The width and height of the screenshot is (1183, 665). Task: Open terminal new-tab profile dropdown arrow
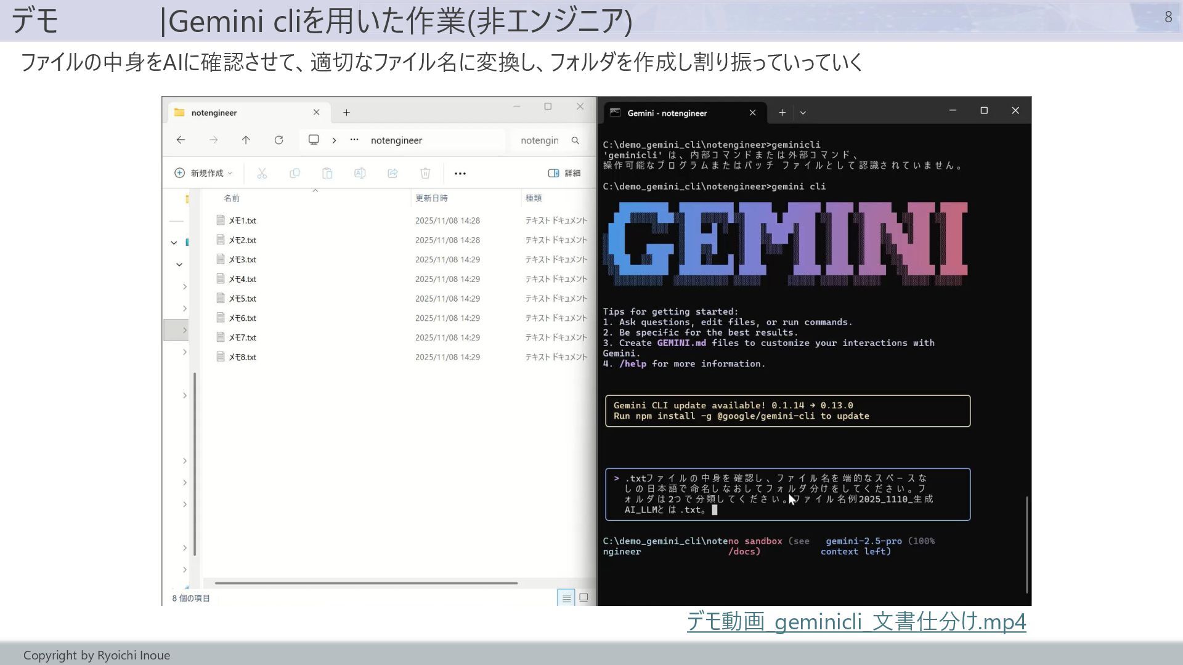pyautogui.click(x=803, y=113)
